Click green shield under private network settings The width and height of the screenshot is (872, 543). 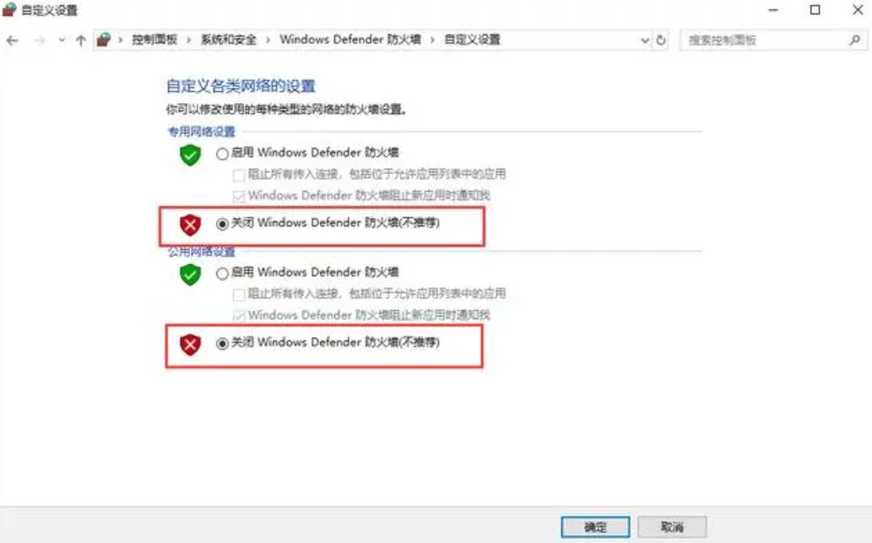pos(190,155)
